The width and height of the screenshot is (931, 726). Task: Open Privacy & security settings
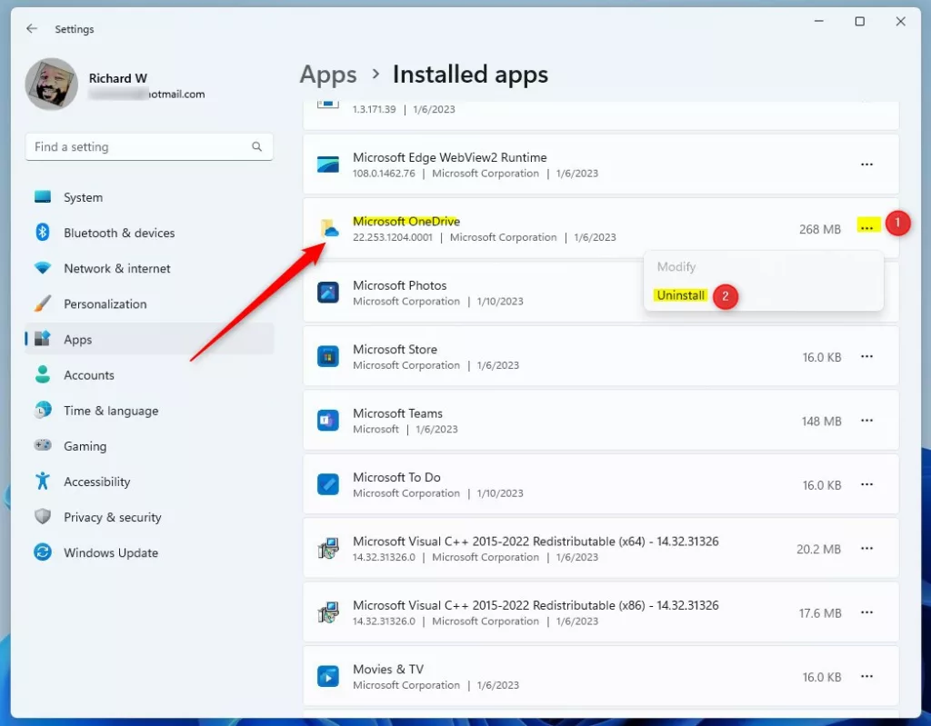(112, 517)
